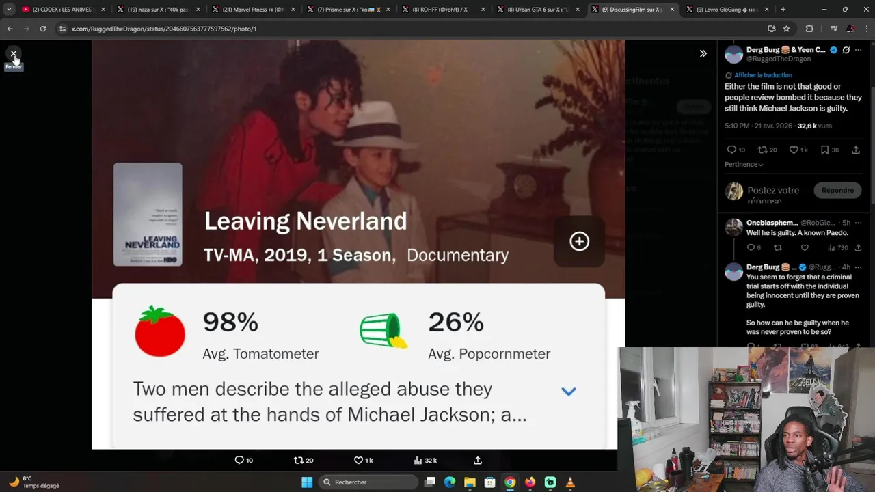View stats 730 on Oneblasphem reply
This screenshot has width=875, height=492.
pyautogui.click(x=837, y=248)
